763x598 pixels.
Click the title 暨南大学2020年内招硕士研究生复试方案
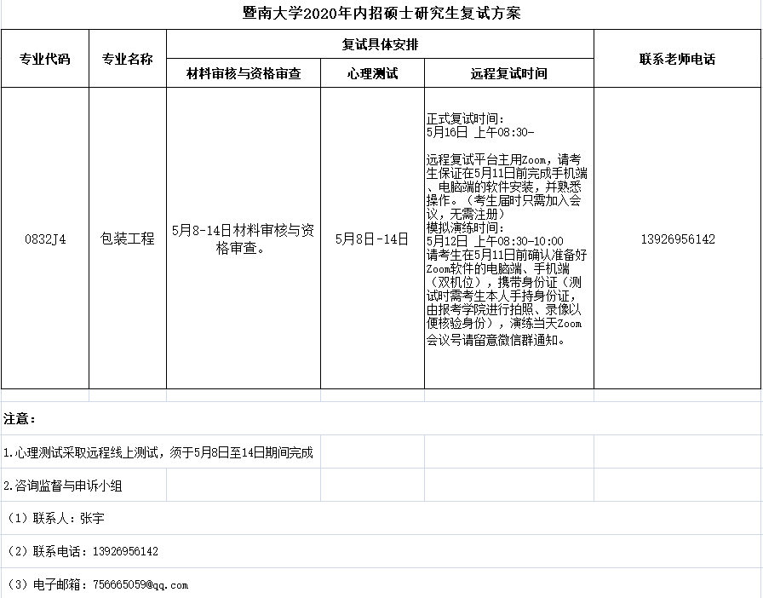tap(381, 13)
